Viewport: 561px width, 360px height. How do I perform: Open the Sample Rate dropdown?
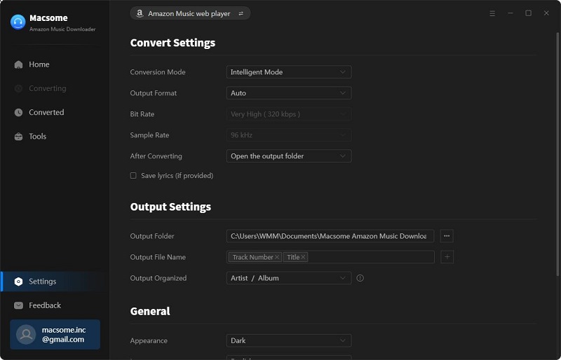pyautogui.click(x=289, y=135)
